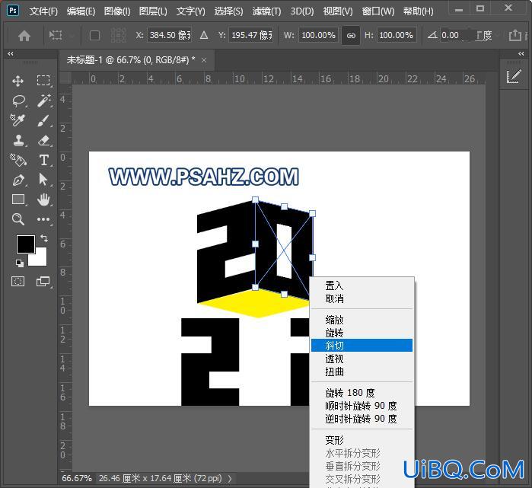Choose 取消 in the context menu
Screen dimensions: 532x488
[362, 298]
